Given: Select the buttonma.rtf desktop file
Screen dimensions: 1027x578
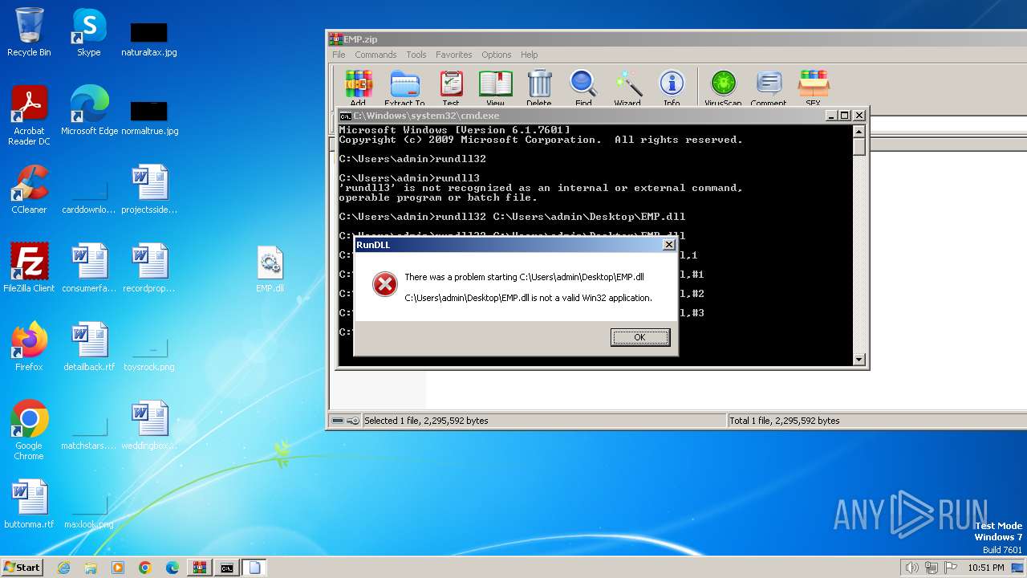Looking at the screenshot, I should coord(29,504).
